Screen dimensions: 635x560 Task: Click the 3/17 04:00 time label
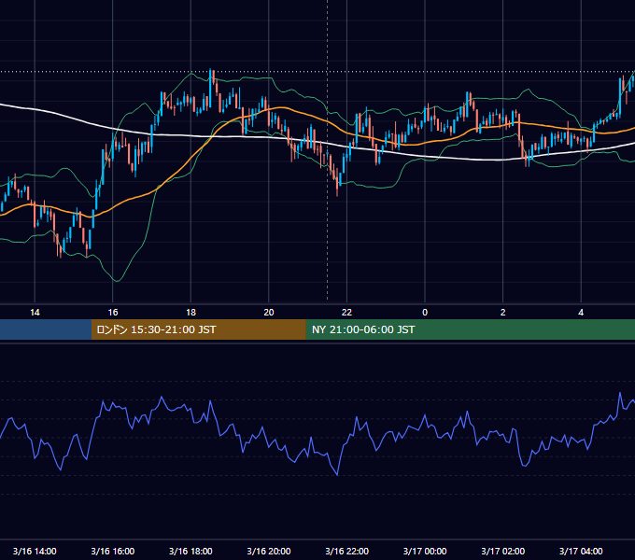581,551
